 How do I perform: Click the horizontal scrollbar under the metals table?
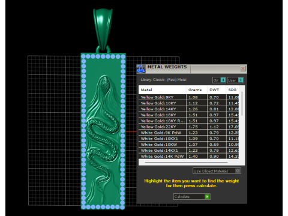(186, 163)
